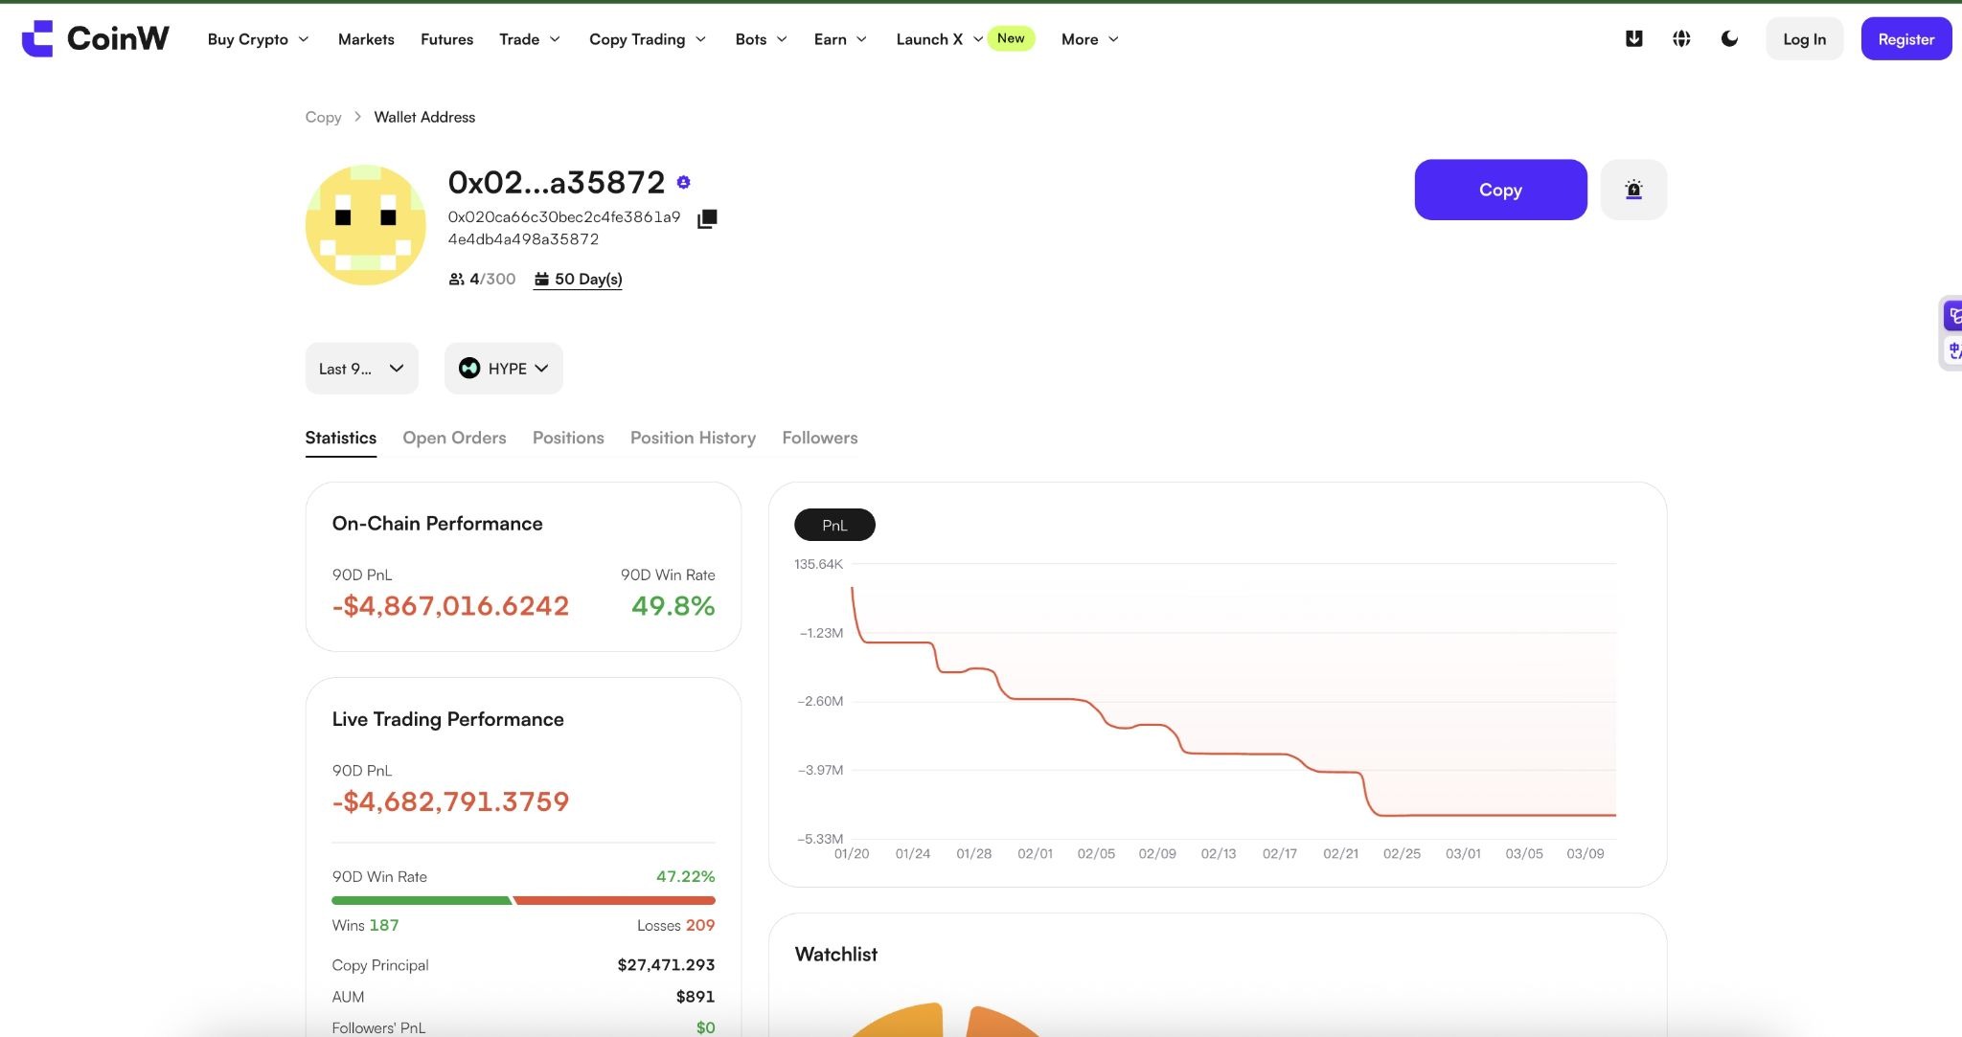
Task: Expand the Copy Trading menu
Action: click(648, 39)
